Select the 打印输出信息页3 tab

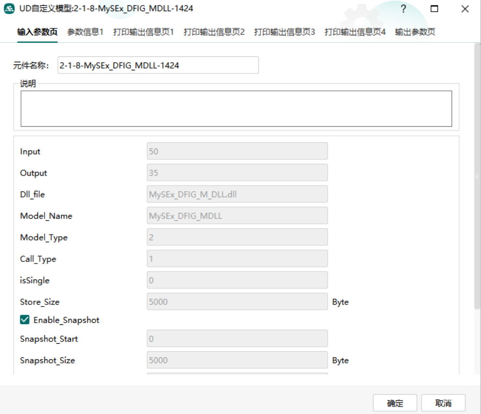(285, 32)
